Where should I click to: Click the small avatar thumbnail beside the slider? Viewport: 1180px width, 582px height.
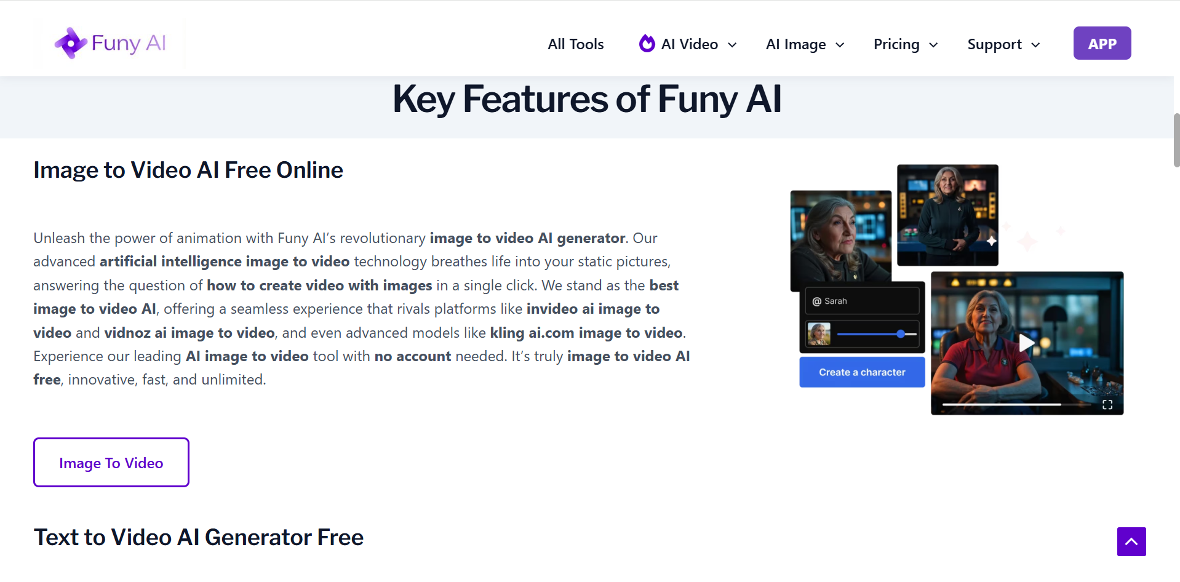pos(819,334)
